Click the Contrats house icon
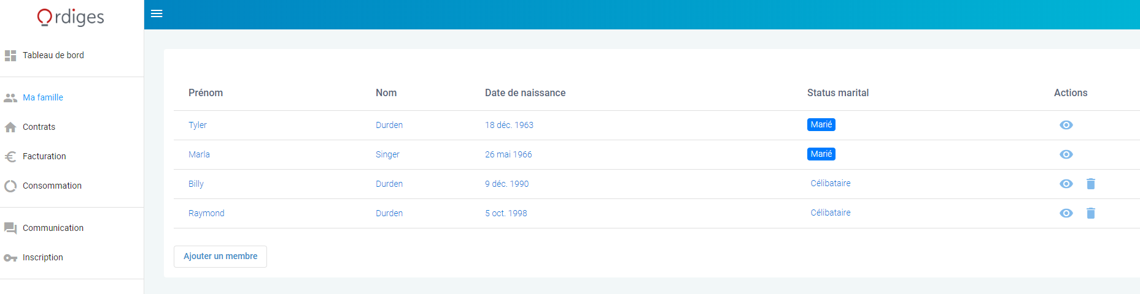 10,127
